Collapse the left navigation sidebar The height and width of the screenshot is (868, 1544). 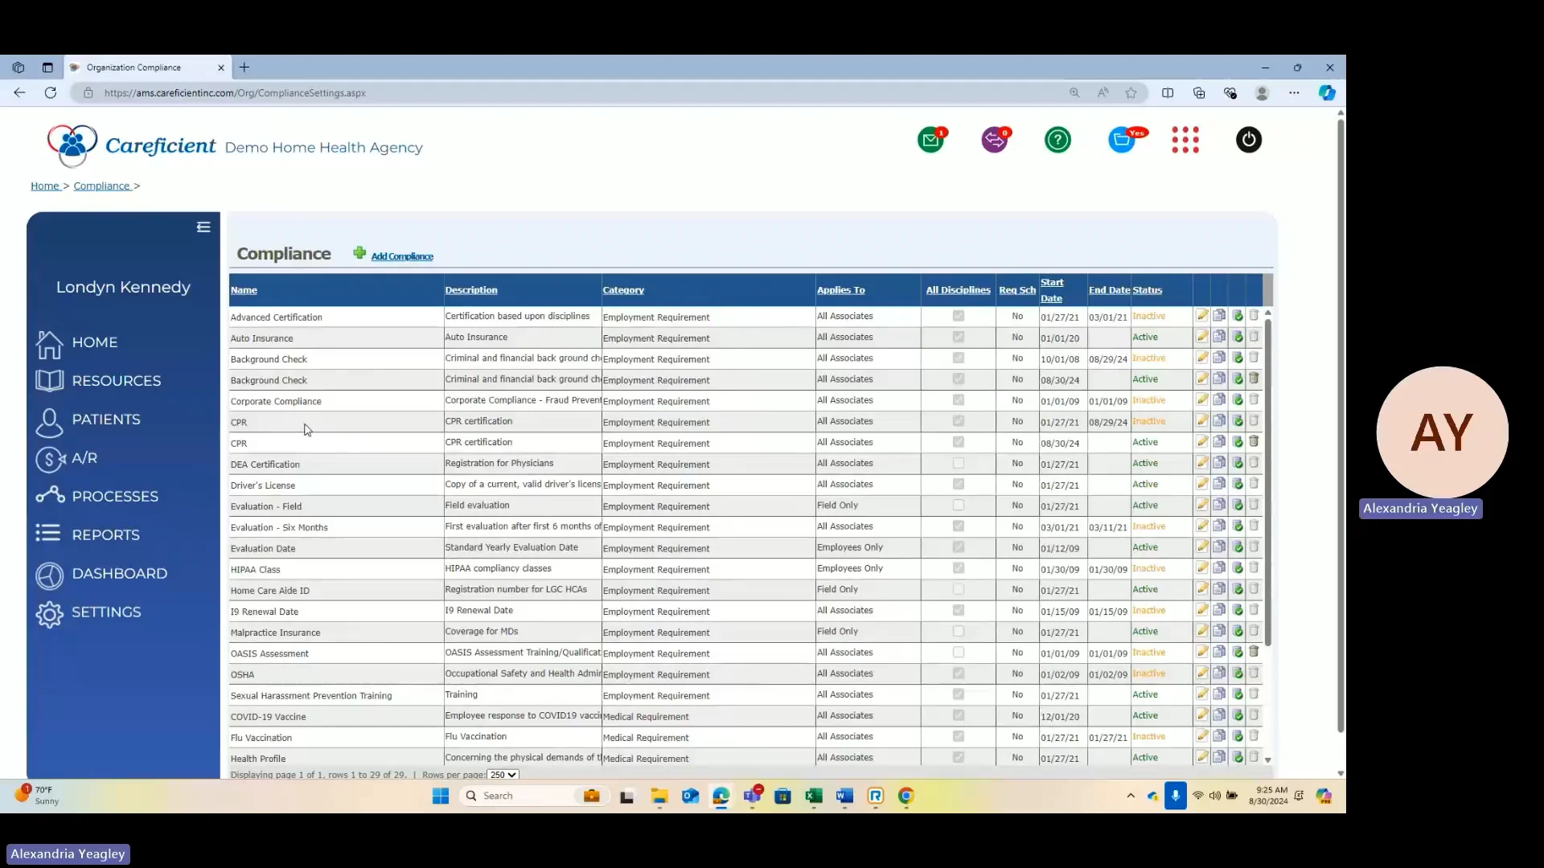click(203, 226)
